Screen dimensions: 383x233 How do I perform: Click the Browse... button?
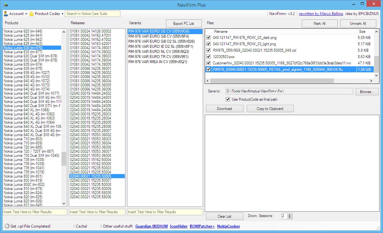367,91
